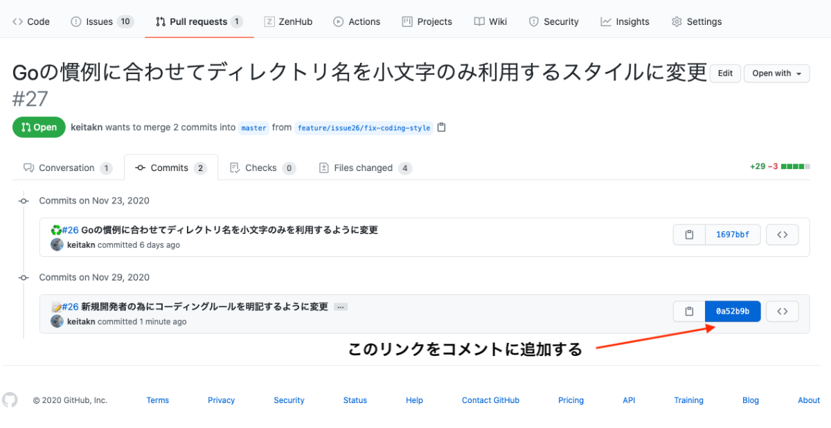This screenshot has width=831, height=428.
Task: Click the keitakn author link in PR header
Action: pyautogui.click(x=87, y=127)
